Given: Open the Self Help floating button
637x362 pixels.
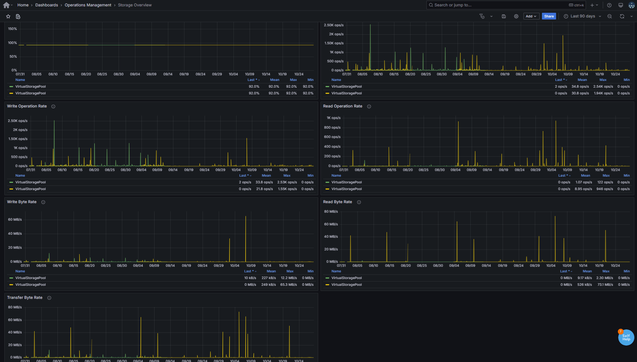Looking at the screenshot, I should [x=626, y=337].
